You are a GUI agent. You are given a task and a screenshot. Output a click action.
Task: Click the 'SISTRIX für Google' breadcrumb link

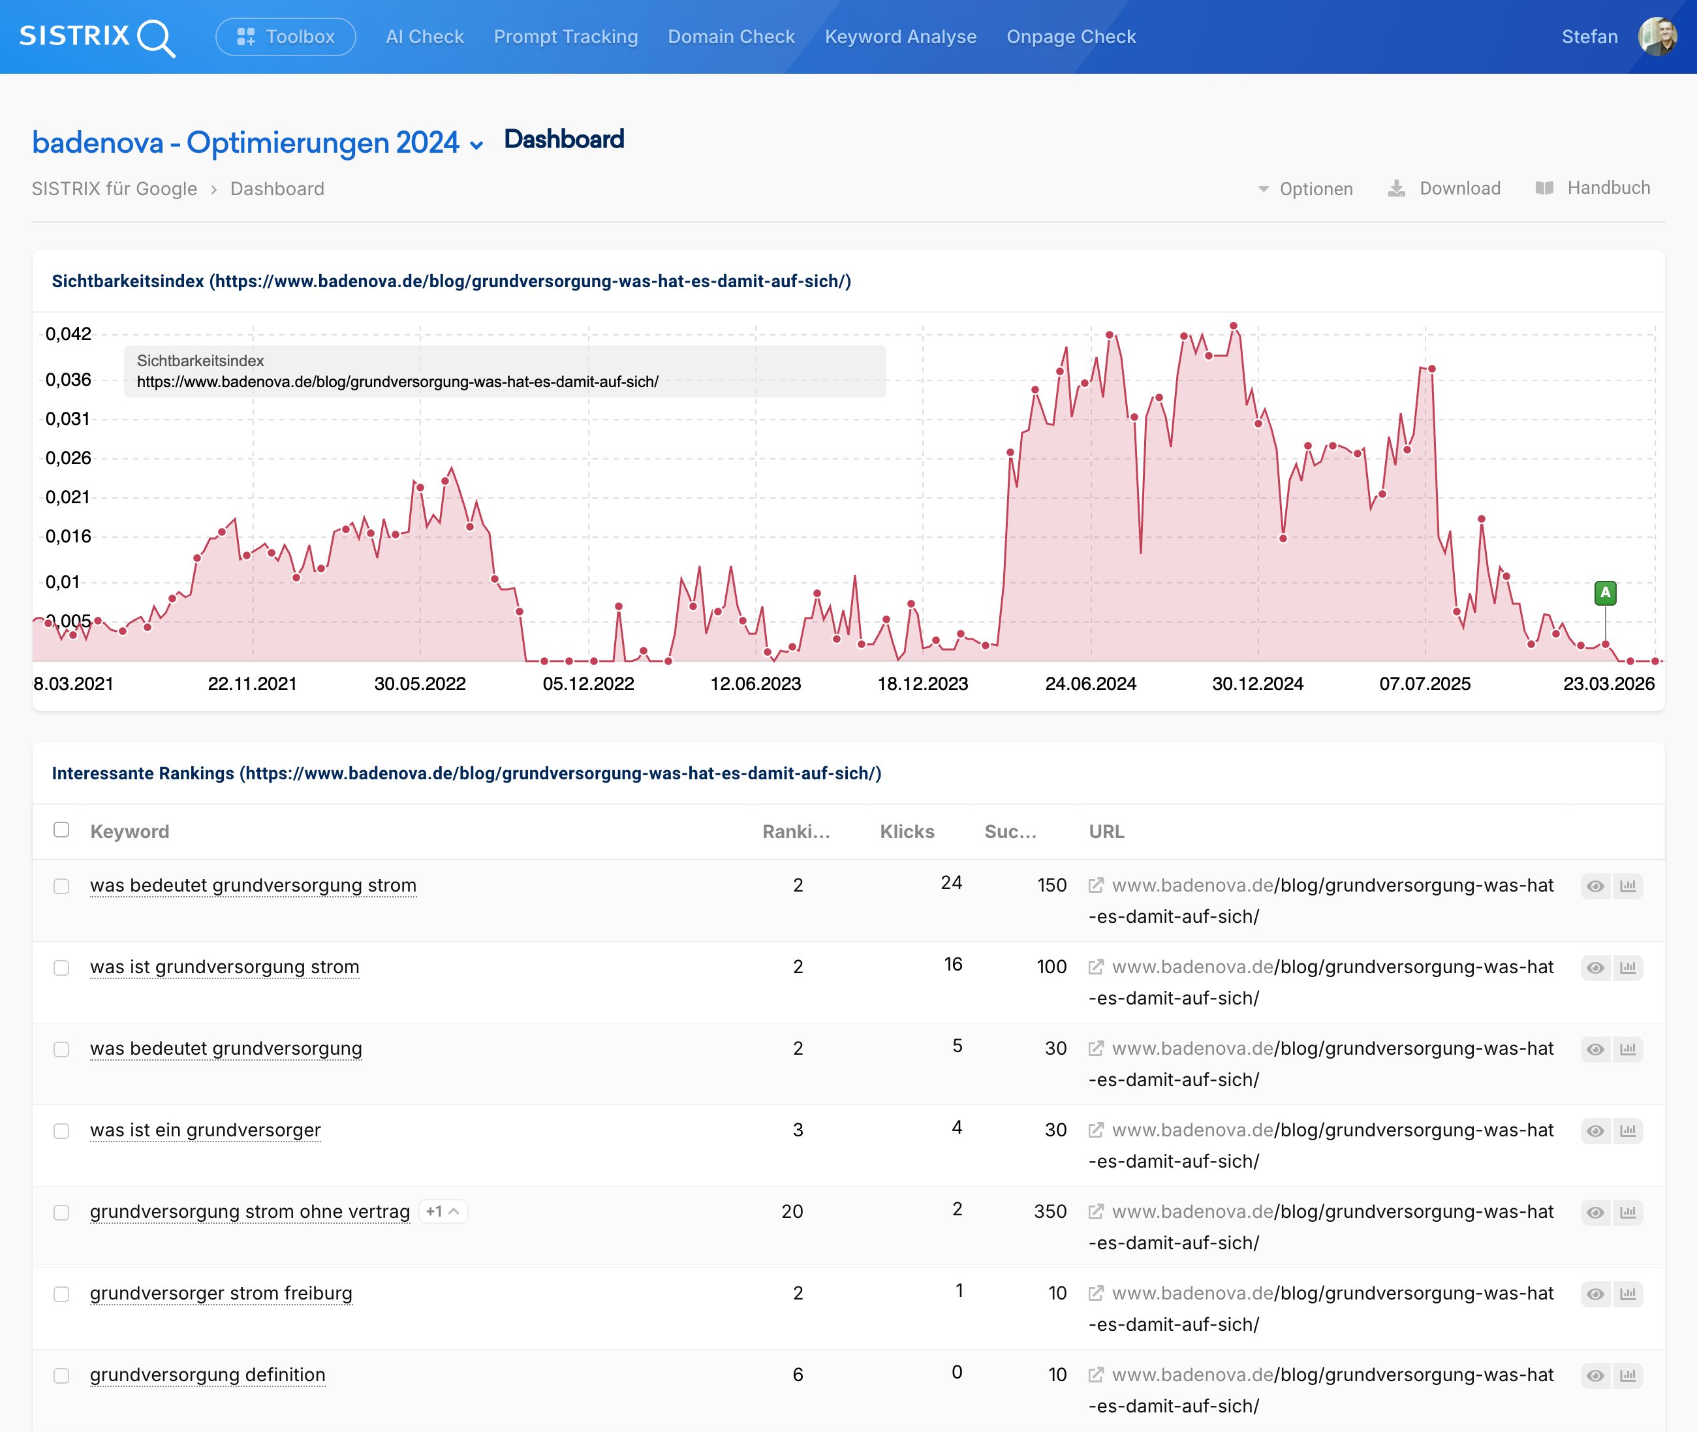114,189
